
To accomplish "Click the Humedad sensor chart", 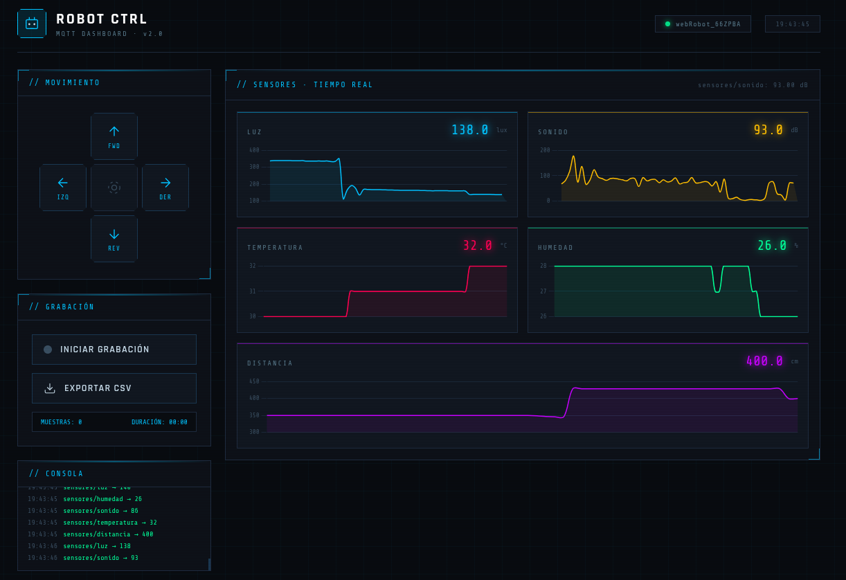I will (x=668, y=291).
